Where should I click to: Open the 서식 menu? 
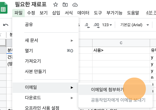[69, 13]
